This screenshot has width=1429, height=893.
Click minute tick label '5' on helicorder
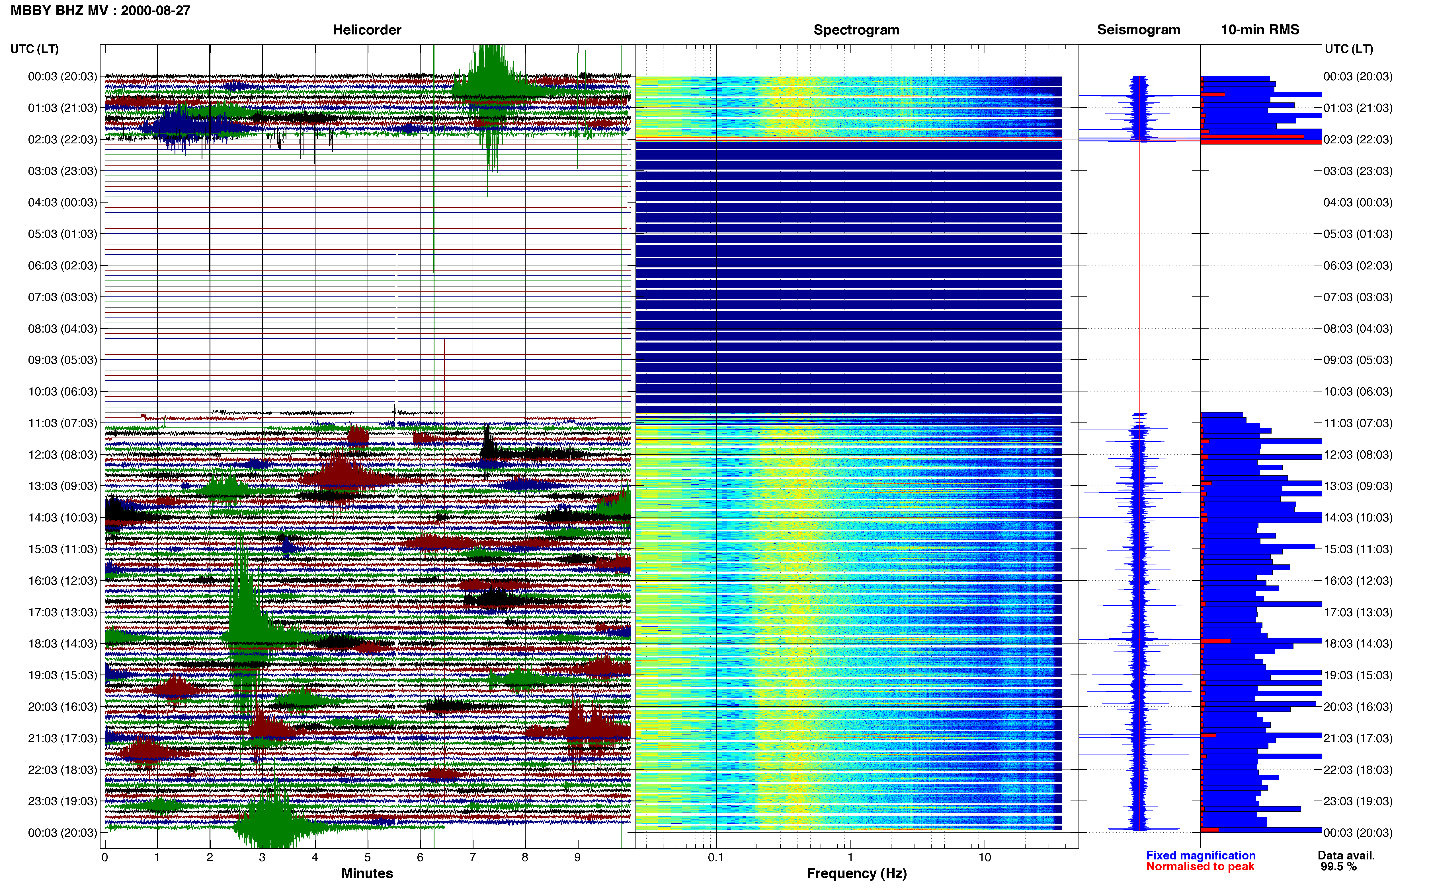[x=368, y=857]
